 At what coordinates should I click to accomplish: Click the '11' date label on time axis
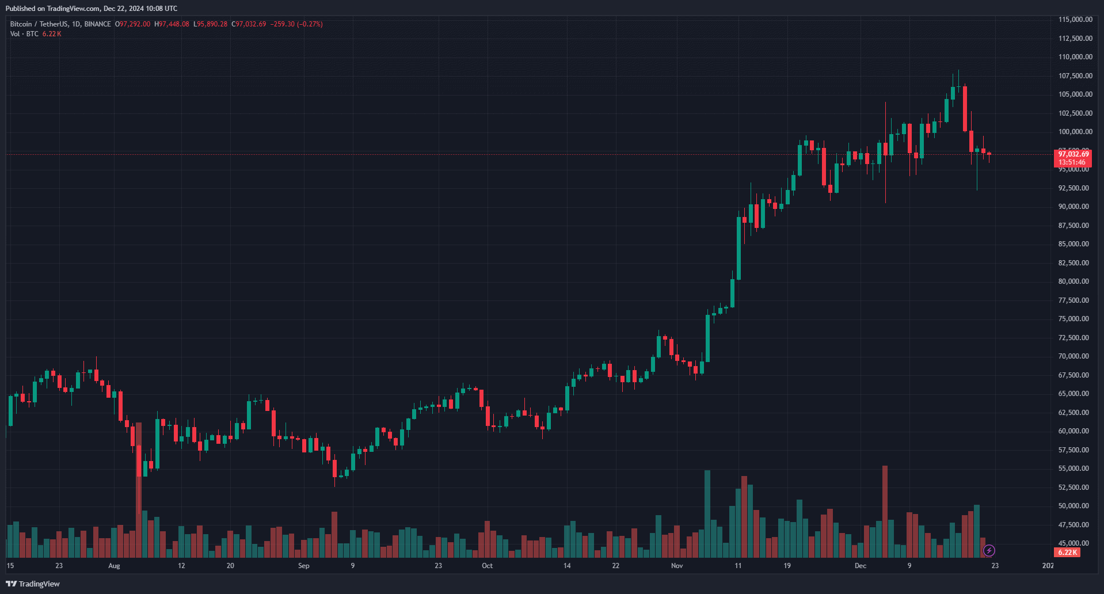click(x=738, y=566)
